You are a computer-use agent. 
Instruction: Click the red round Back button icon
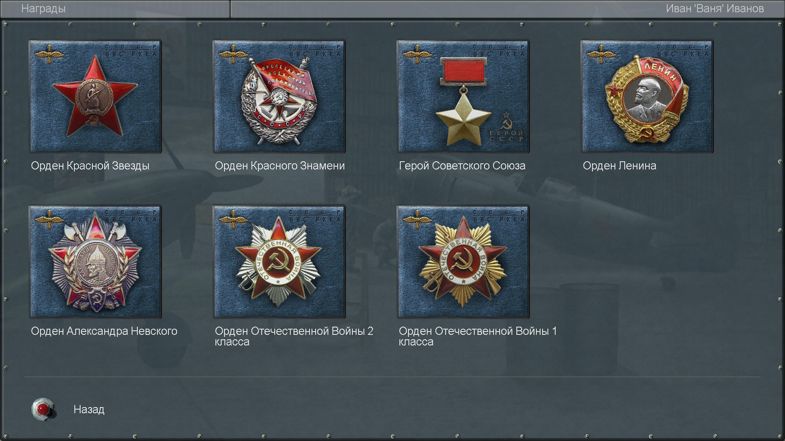[x=43, y=409]
